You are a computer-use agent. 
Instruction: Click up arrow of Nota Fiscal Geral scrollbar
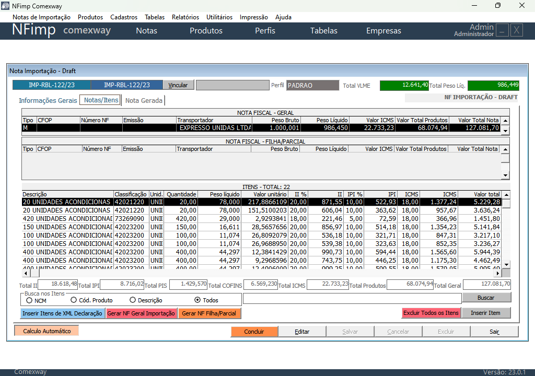click(505, 121)
